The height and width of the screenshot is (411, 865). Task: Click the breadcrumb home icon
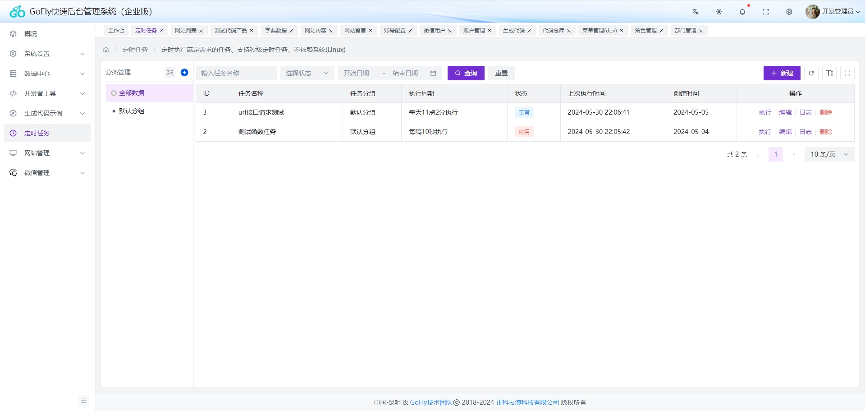106,50
